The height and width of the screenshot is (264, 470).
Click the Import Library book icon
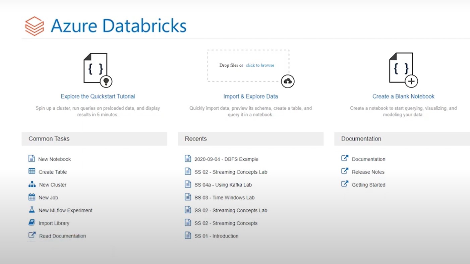(32, 223)
